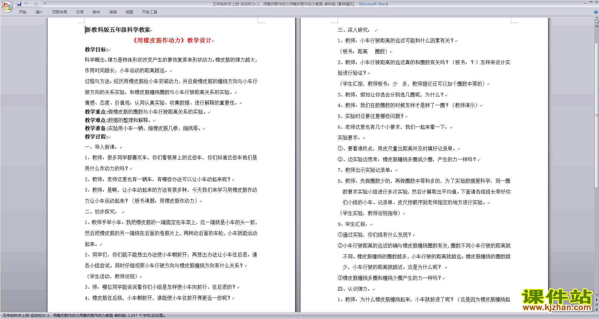Click the bold label 教学难点:
This screenshot has width=599, height=319.
point(96,120)
